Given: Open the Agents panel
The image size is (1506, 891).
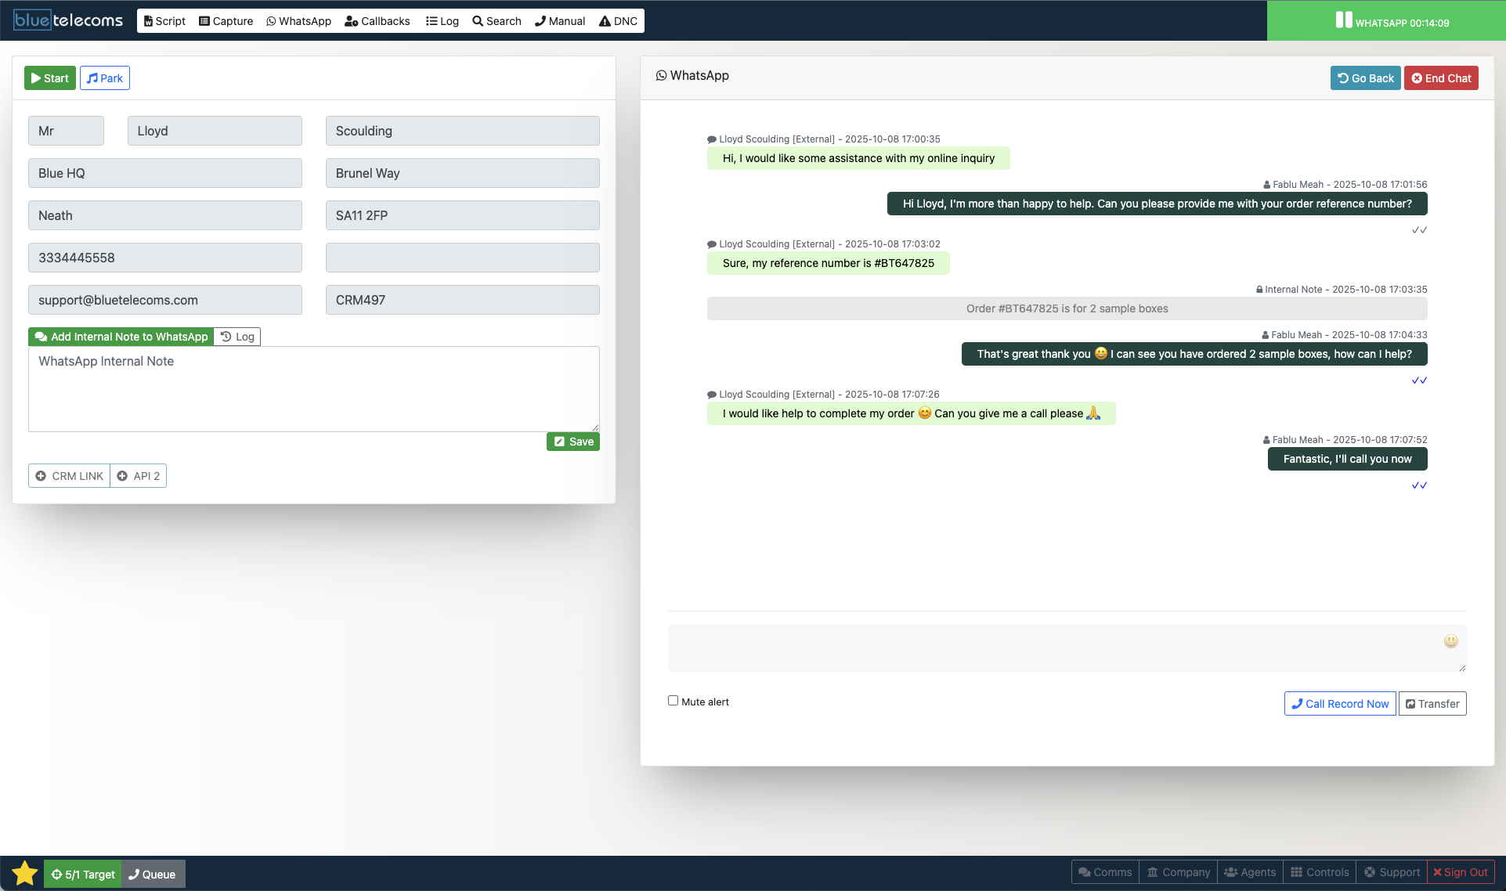Looking at the screenshot, I should tap(1251, 871).
